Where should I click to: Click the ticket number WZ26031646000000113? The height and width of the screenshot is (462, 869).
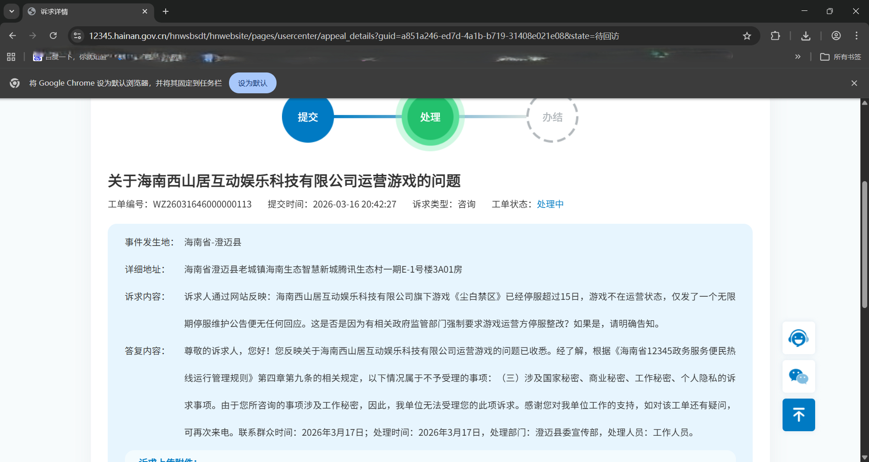202,204
